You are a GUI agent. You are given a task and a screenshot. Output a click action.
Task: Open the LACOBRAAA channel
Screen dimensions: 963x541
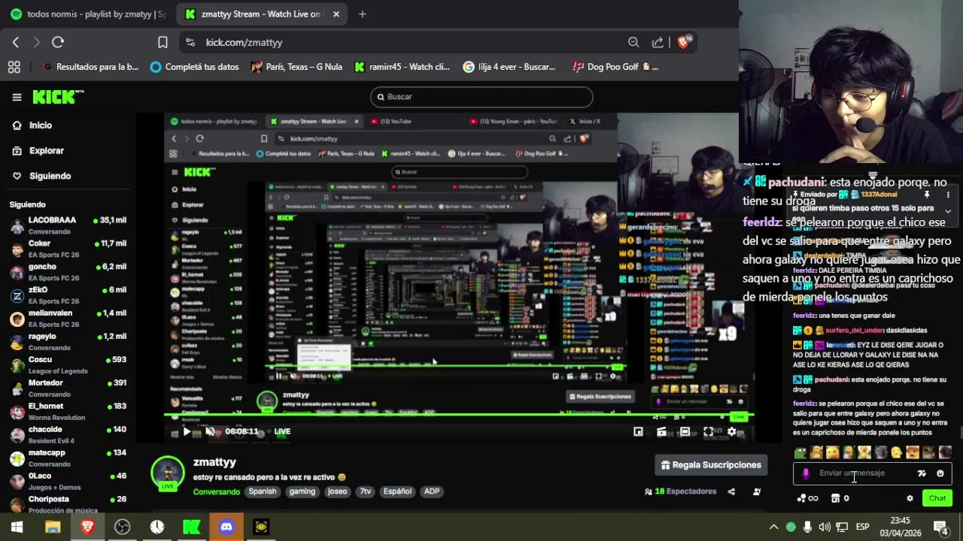[x=68, y=225]
